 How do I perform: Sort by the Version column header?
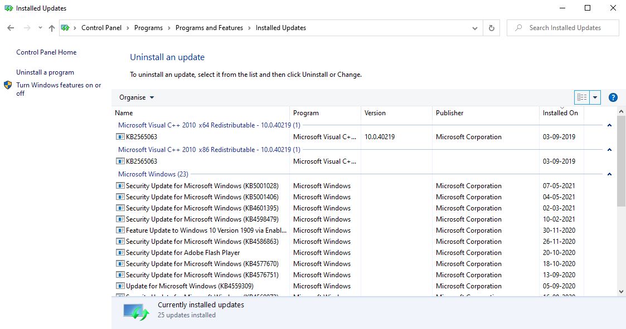coord(397,113)
